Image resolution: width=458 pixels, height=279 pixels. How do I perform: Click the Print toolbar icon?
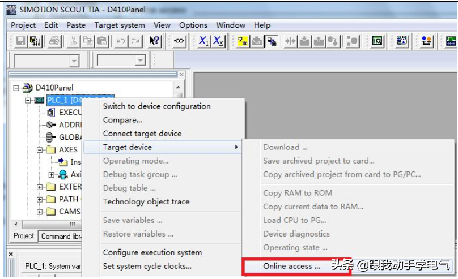click(x=54, y=41)
